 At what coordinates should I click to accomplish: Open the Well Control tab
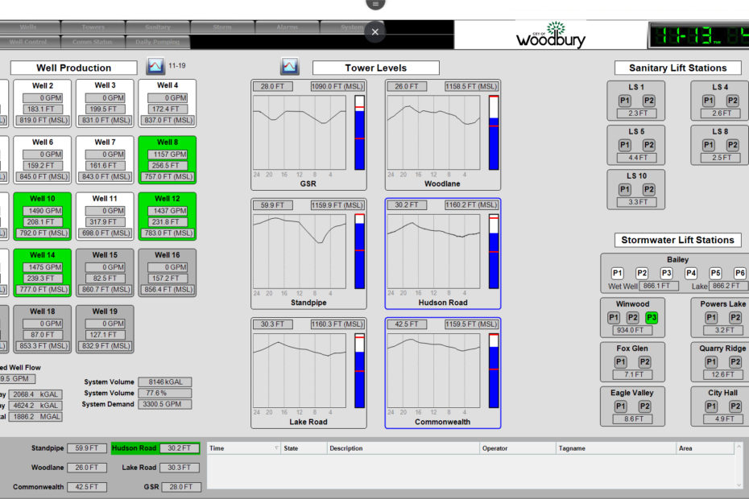28,42
